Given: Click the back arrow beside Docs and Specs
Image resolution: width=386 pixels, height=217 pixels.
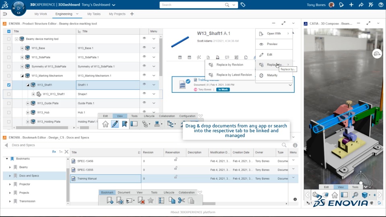Looking at the screenshot, I should click(6, 145).
